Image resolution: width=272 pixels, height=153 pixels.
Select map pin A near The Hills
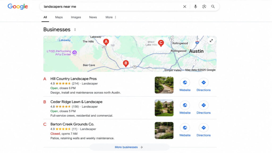[x=106, y=42]
